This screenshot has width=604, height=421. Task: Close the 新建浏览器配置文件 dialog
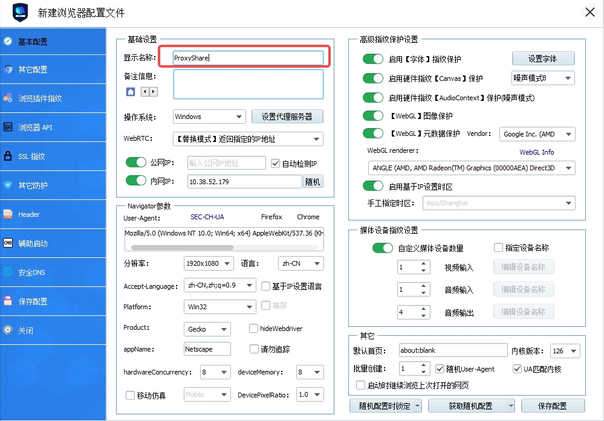(x=589, y=12)
